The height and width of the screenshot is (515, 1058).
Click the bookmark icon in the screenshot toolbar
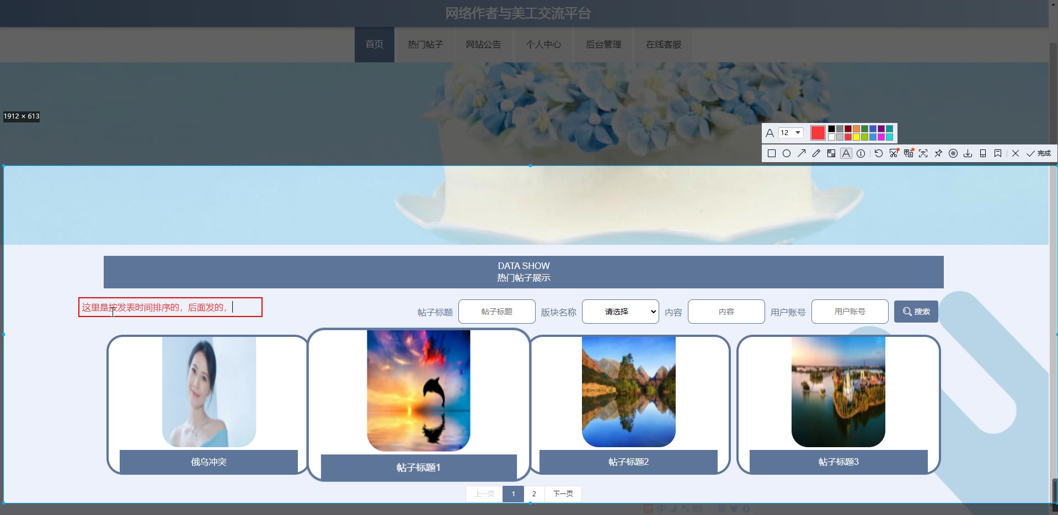pyautogui.click(x=998, y=153)
